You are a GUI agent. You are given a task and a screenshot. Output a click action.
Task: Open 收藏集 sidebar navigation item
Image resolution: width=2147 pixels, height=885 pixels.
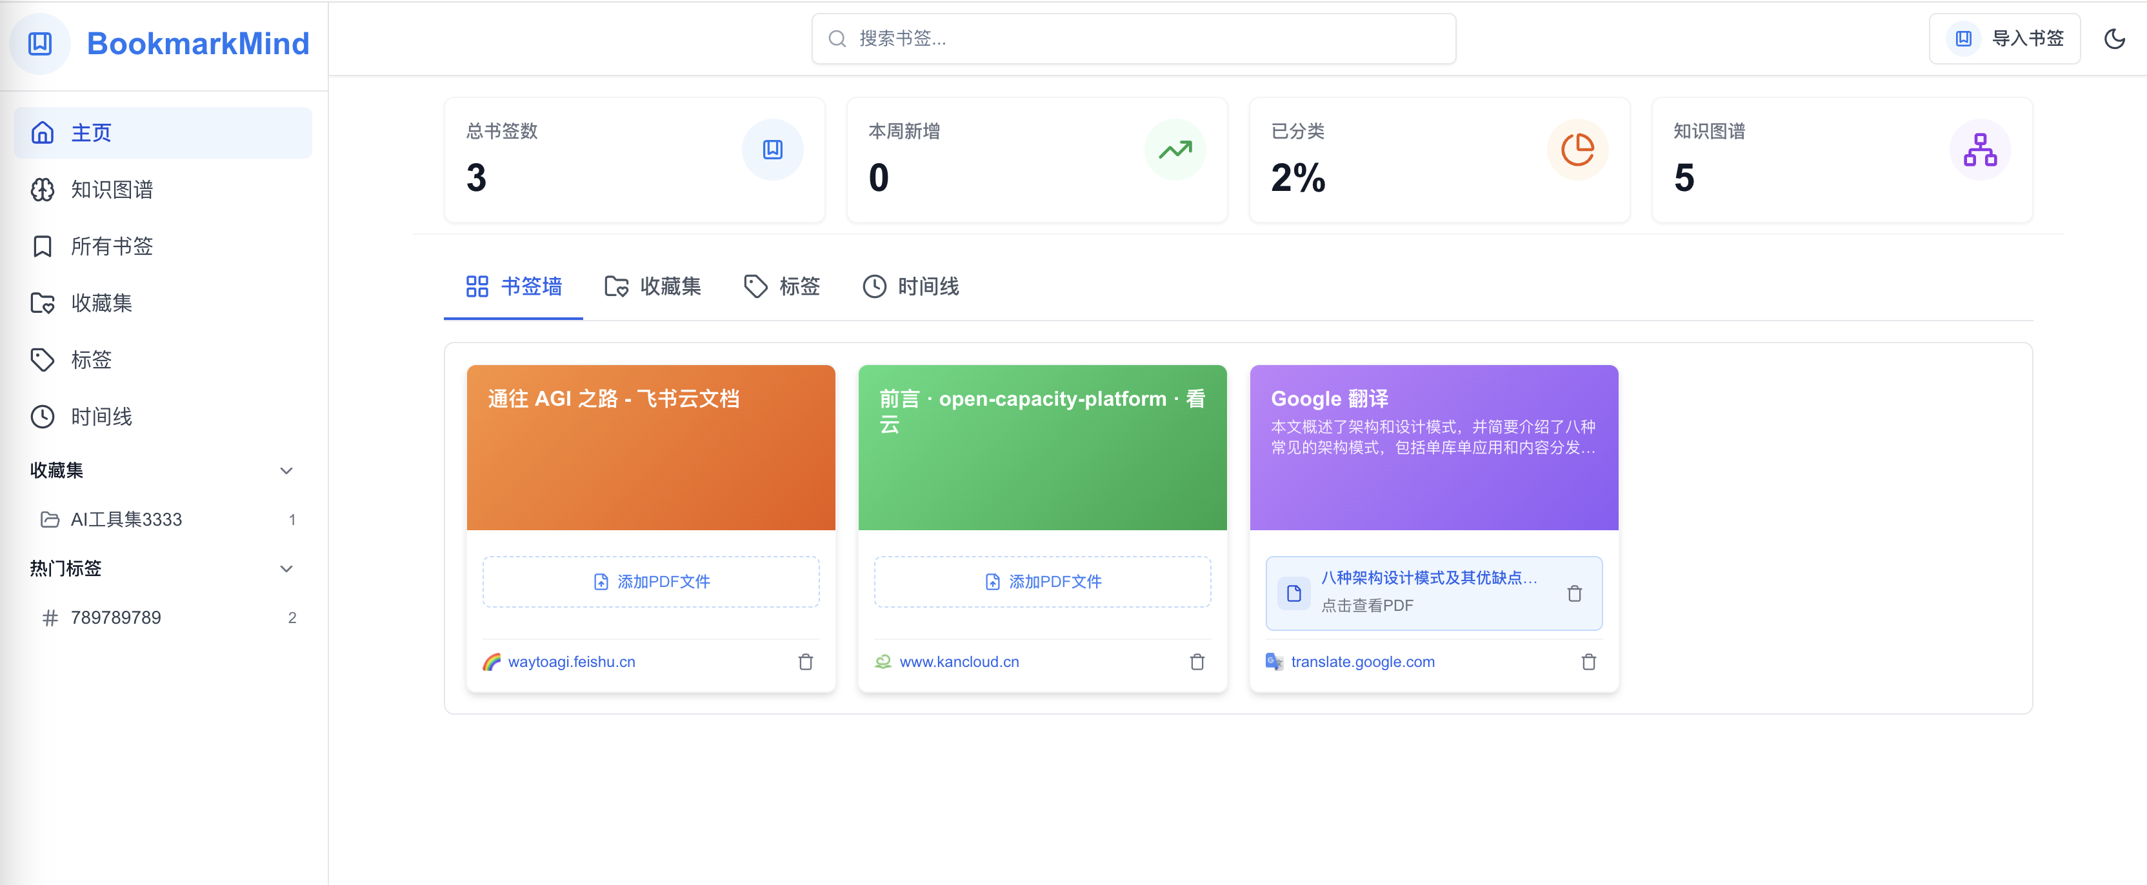163,303
